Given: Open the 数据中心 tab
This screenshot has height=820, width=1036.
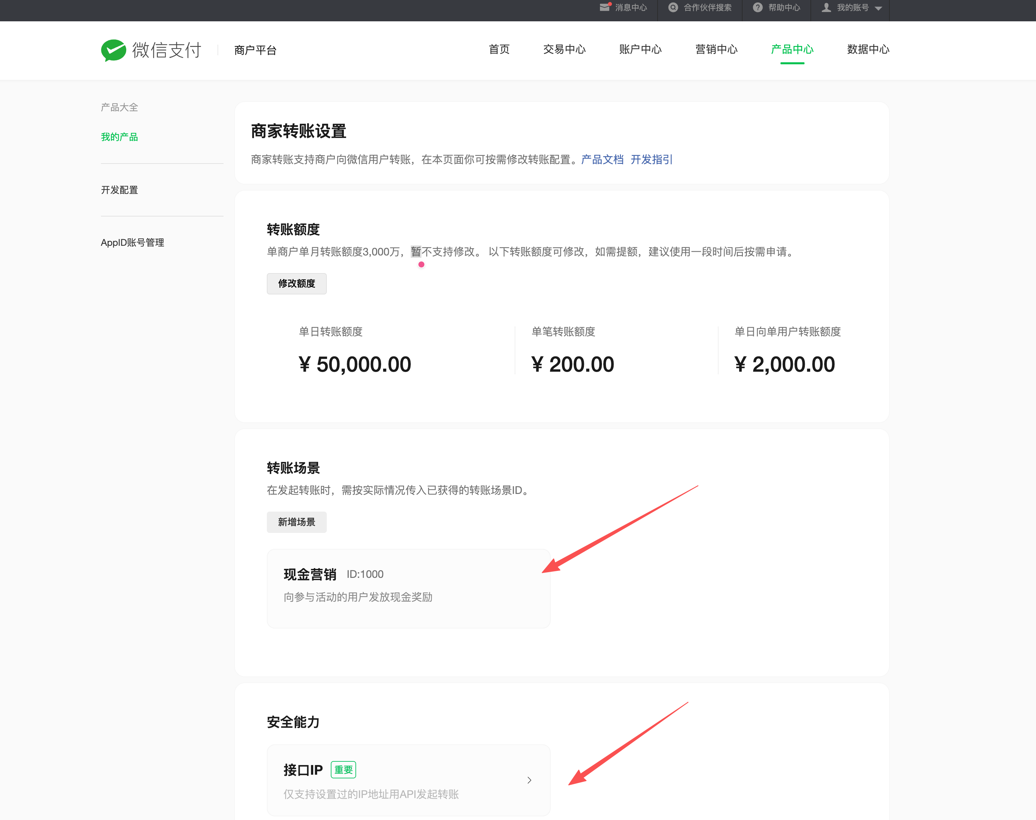Looking at the screenshot, I should (868, 49).
